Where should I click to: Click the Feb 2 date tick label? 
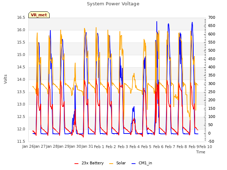click(111, 147)
